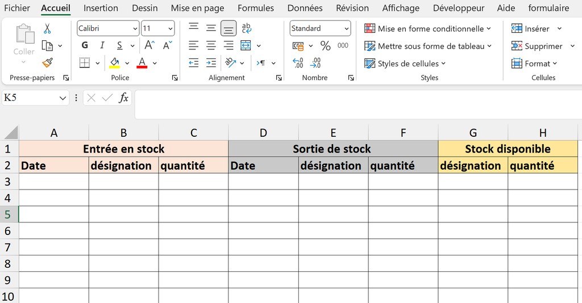Open Styles de cellules gallery

[x=405, y=64]
